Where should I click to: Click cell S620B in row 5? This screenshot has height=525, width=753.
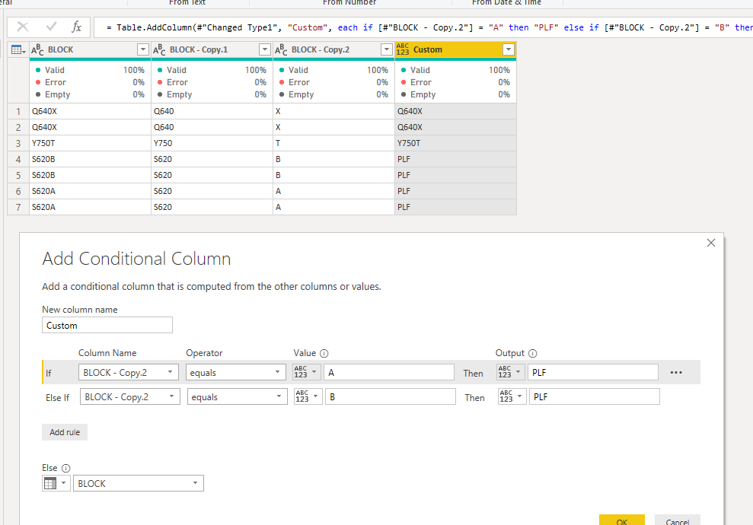(x=90, y=175)
